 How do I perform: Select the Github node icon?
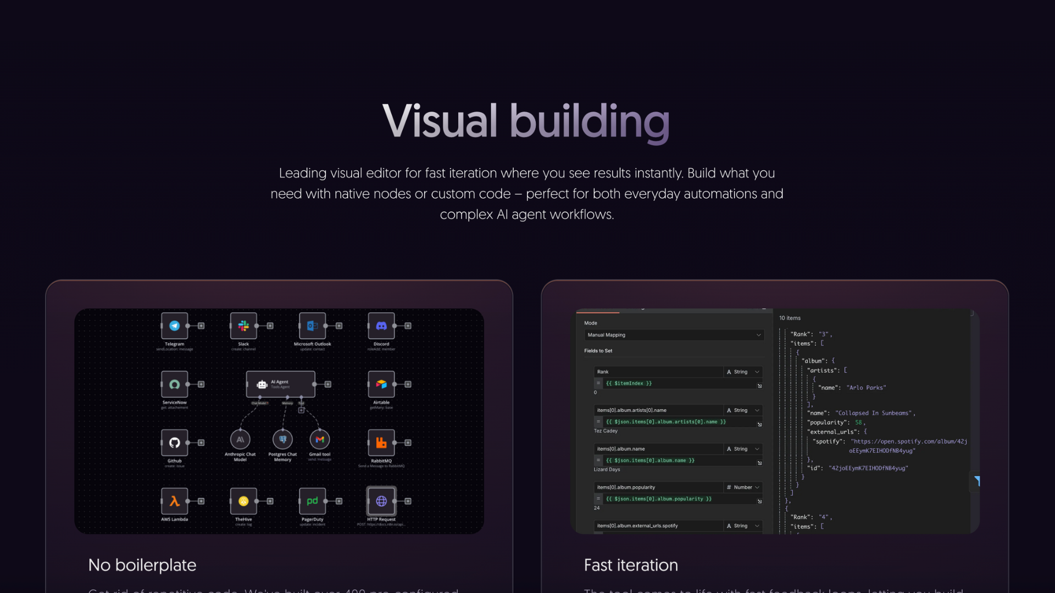pos(174,443)
